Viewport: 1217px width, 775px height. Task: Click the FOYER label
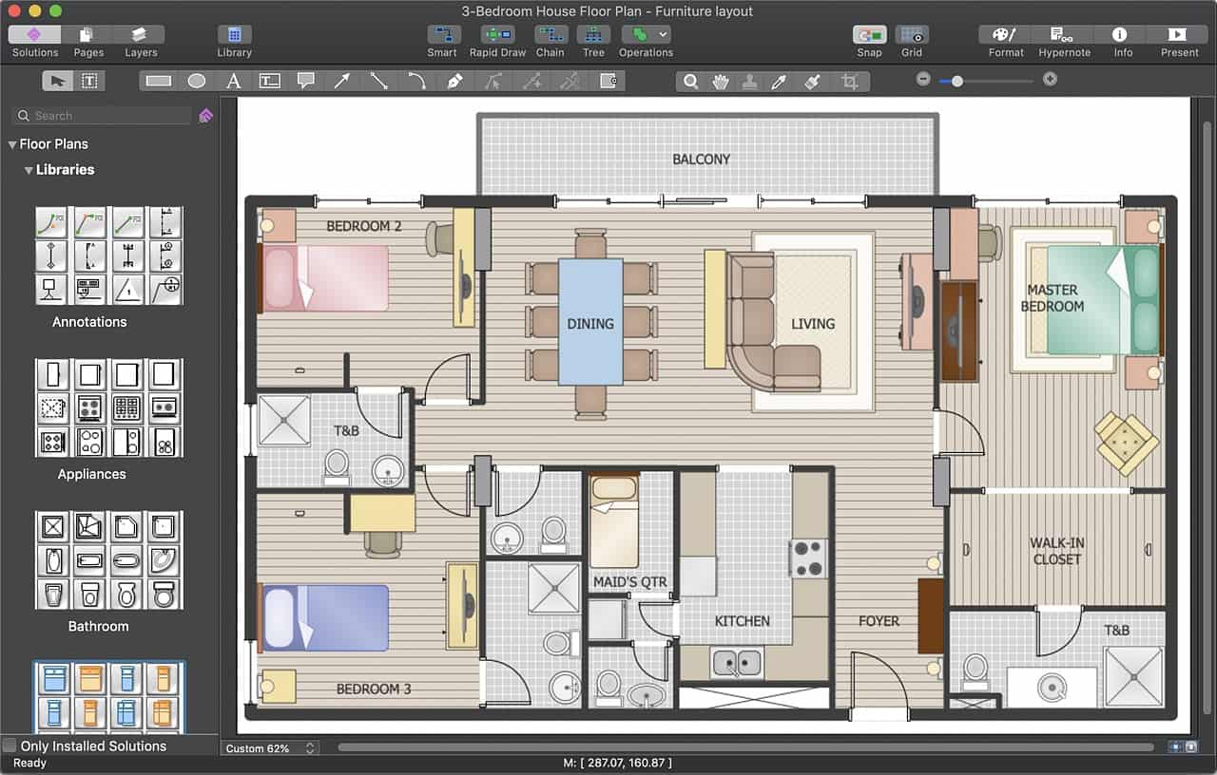pyautogui.click(x=879, y=620)
